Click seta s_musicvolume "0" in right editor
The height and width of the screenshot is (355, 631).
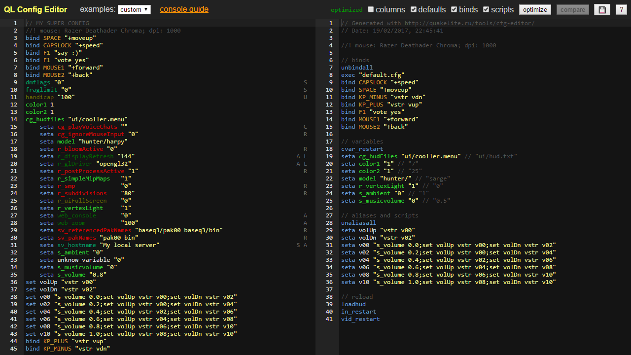(395, 201)
